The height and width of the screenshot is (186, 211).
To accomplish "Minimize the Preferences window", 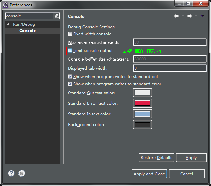I will (179, 3).
